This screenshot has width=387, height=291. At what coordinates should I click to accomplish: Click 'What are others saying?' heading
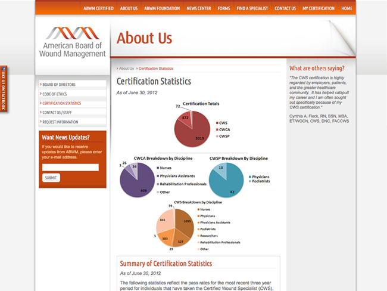pyautogui.click(x=317, y=68)
